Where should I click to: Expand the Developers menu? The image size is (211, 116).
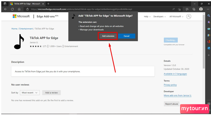(x=159, y=17)
